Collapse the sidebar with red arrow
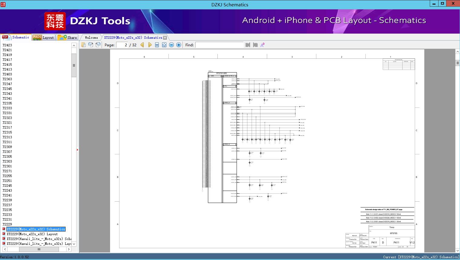The width and height of the screenshot is (460, 260). click(77, 150)
